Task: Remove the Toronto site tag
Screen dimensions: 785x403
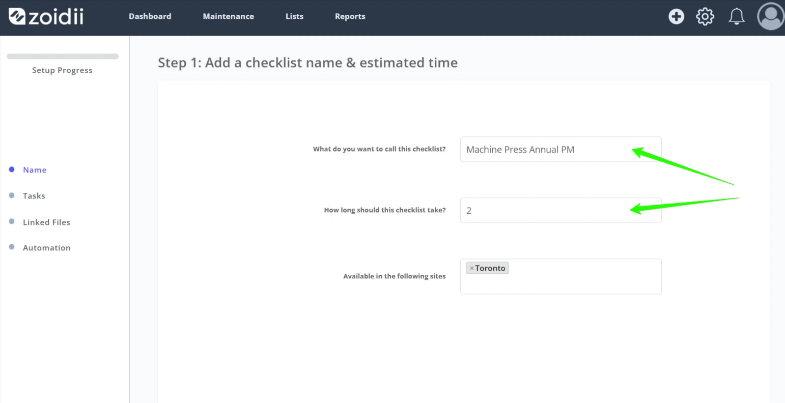Action: pyautogui.click(x=471, y=268)
